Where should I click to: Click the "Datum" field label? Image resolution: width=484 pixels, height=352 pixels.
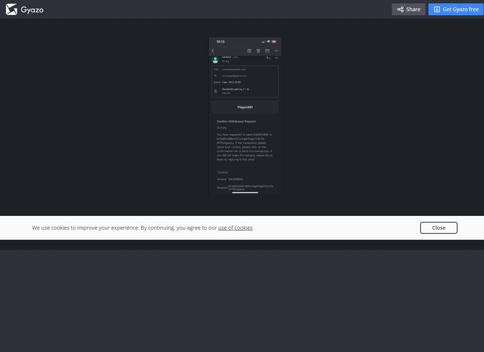(x=217, y=82)
